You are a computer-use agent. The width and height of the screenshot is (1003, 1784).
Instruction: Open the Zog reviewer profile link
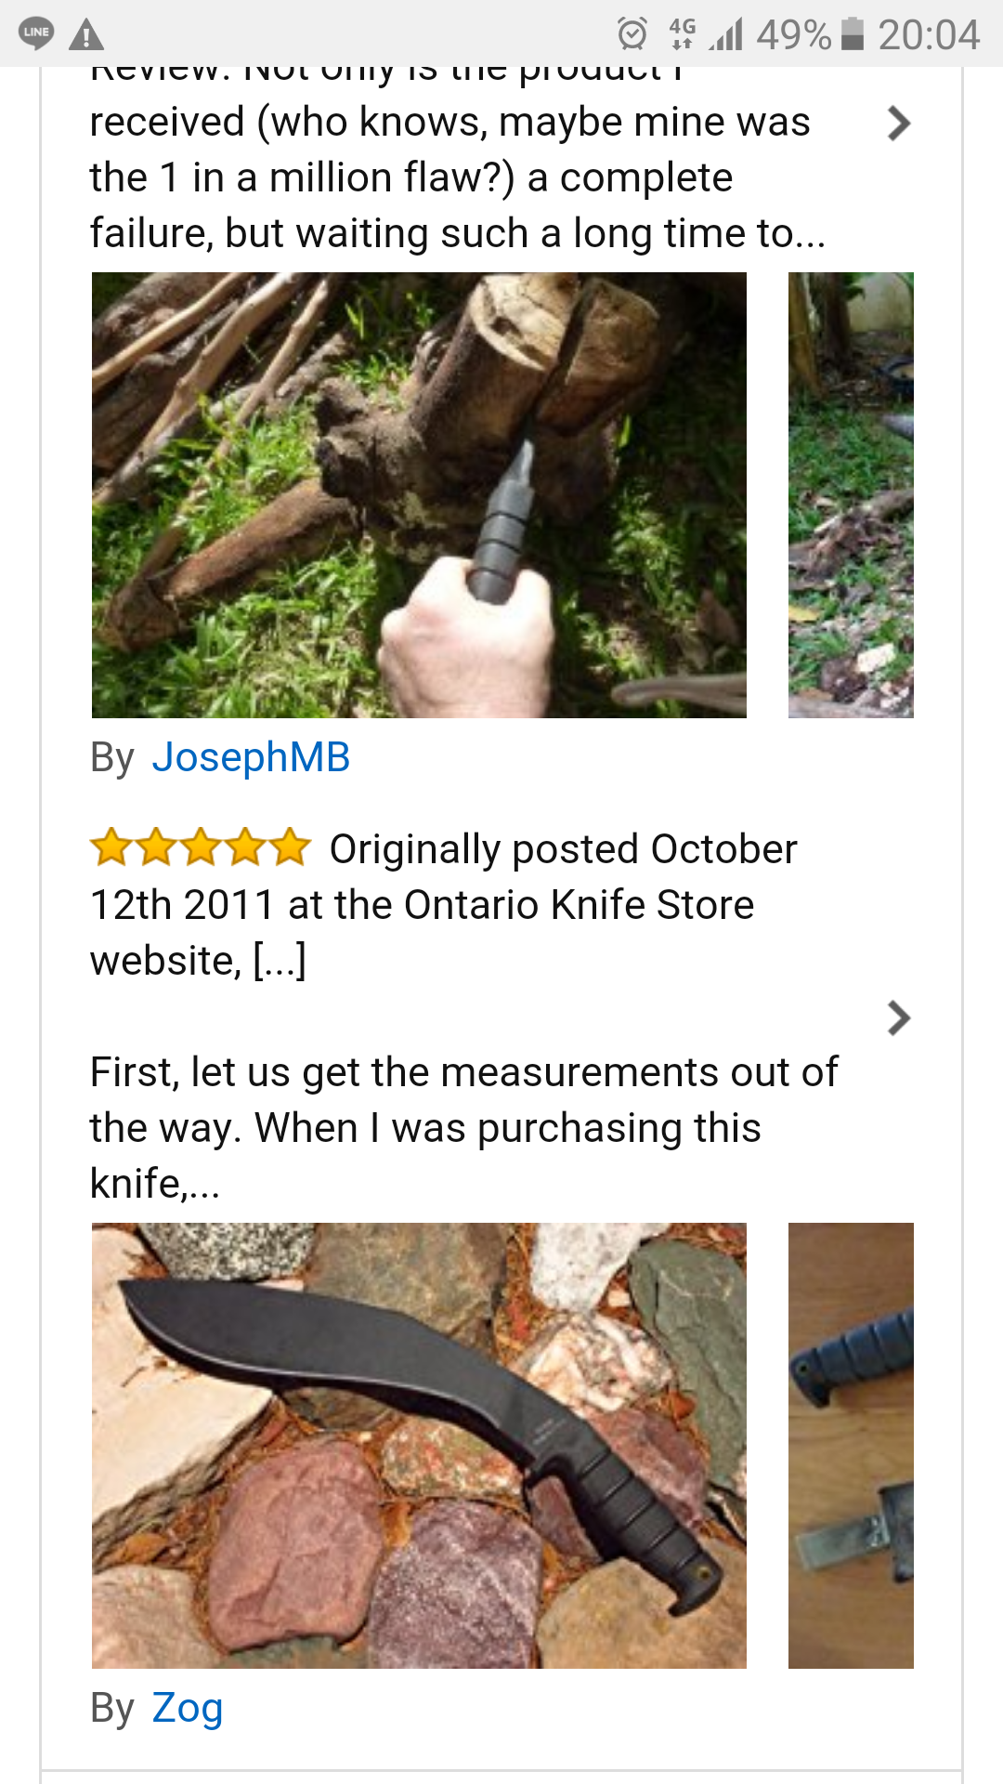(188, 1708)
